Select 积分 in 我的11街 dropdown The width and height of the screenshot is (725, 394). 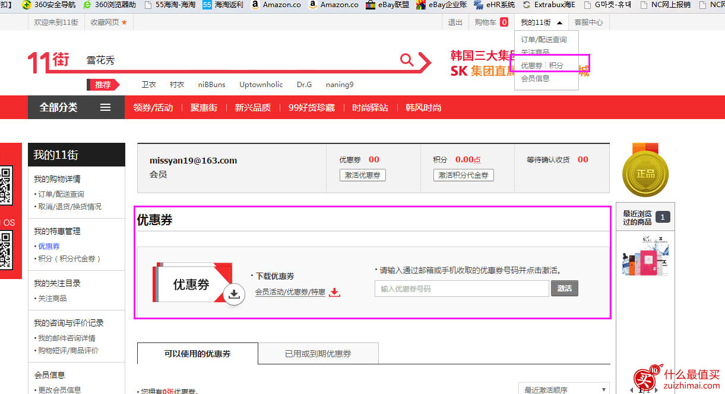tap(556, 65)
